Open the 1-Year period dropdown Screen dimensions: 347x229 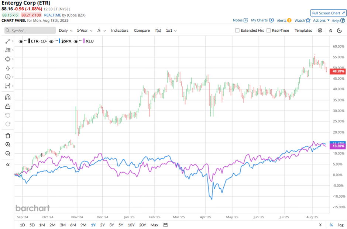coord(85,31)
